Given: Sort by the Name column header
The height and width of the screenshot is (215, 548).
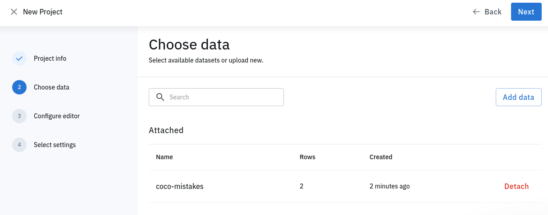Looking at the screenshot, I should coord(164,157).
